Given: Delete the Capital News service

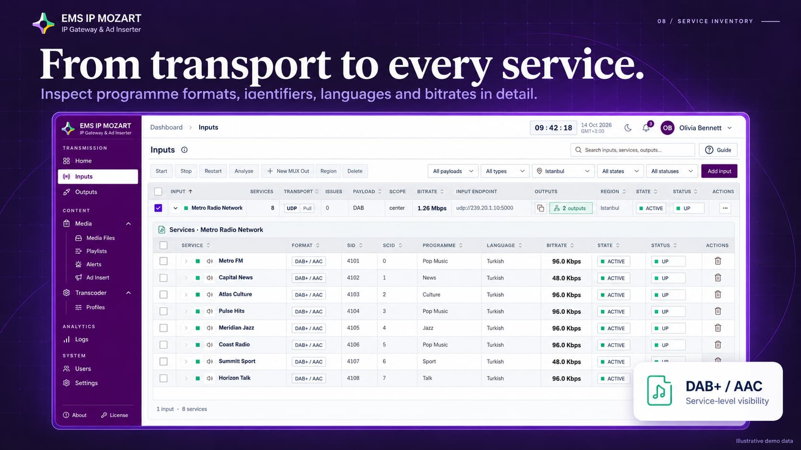Looking at the screenshot, I should [x=718, y=278].
